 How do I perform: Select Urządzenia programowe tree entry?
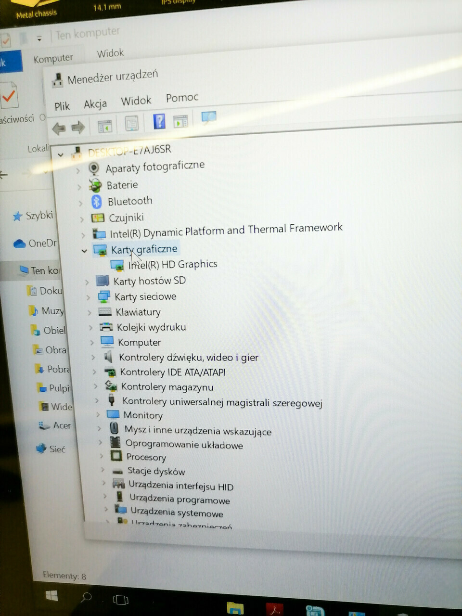(x=180, y=499)
